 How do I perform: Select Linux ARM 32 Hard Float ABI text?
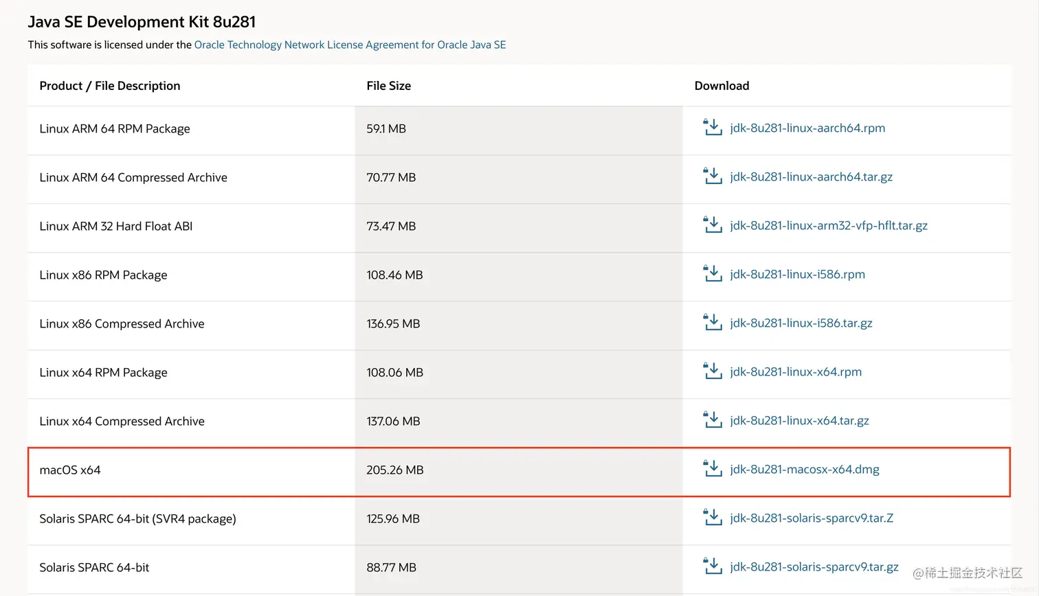pos(116,226)
